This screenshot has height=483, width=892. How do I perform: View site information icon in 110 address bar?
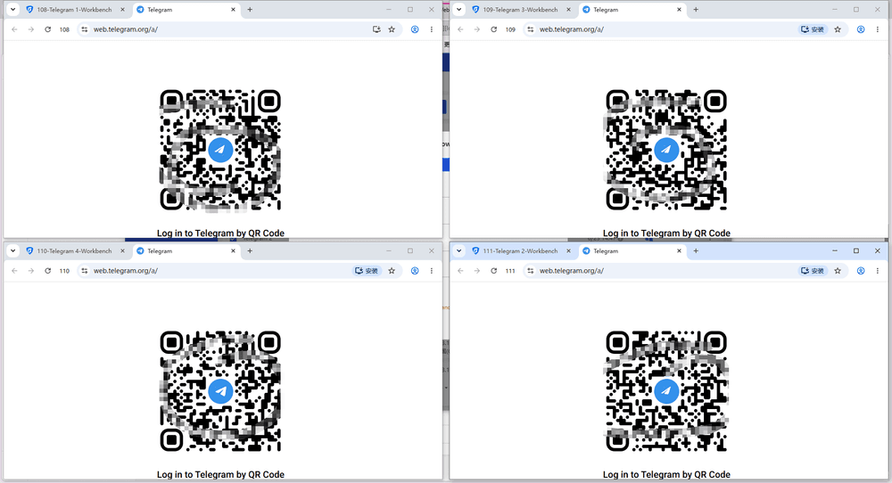tap(84, 271)
